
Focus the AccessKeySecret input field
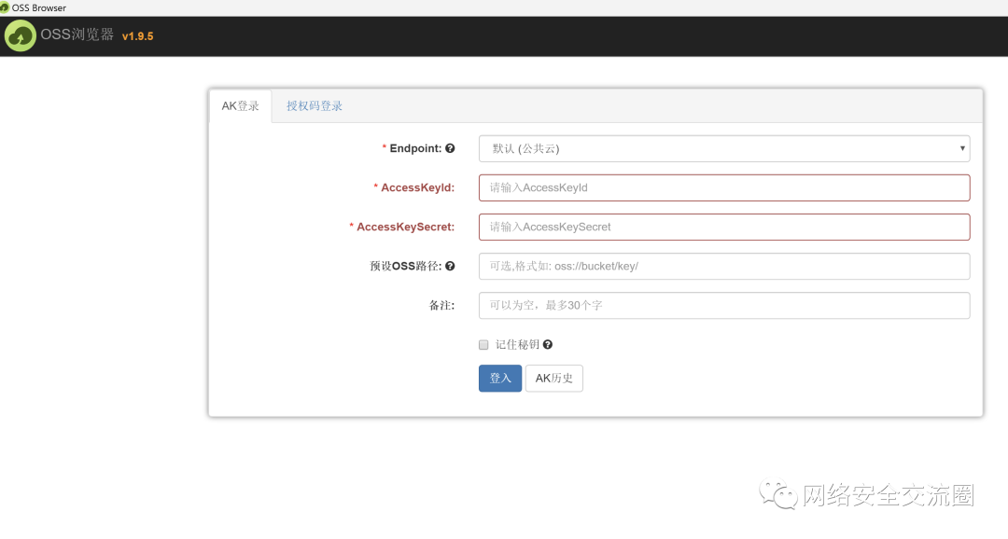724,227
